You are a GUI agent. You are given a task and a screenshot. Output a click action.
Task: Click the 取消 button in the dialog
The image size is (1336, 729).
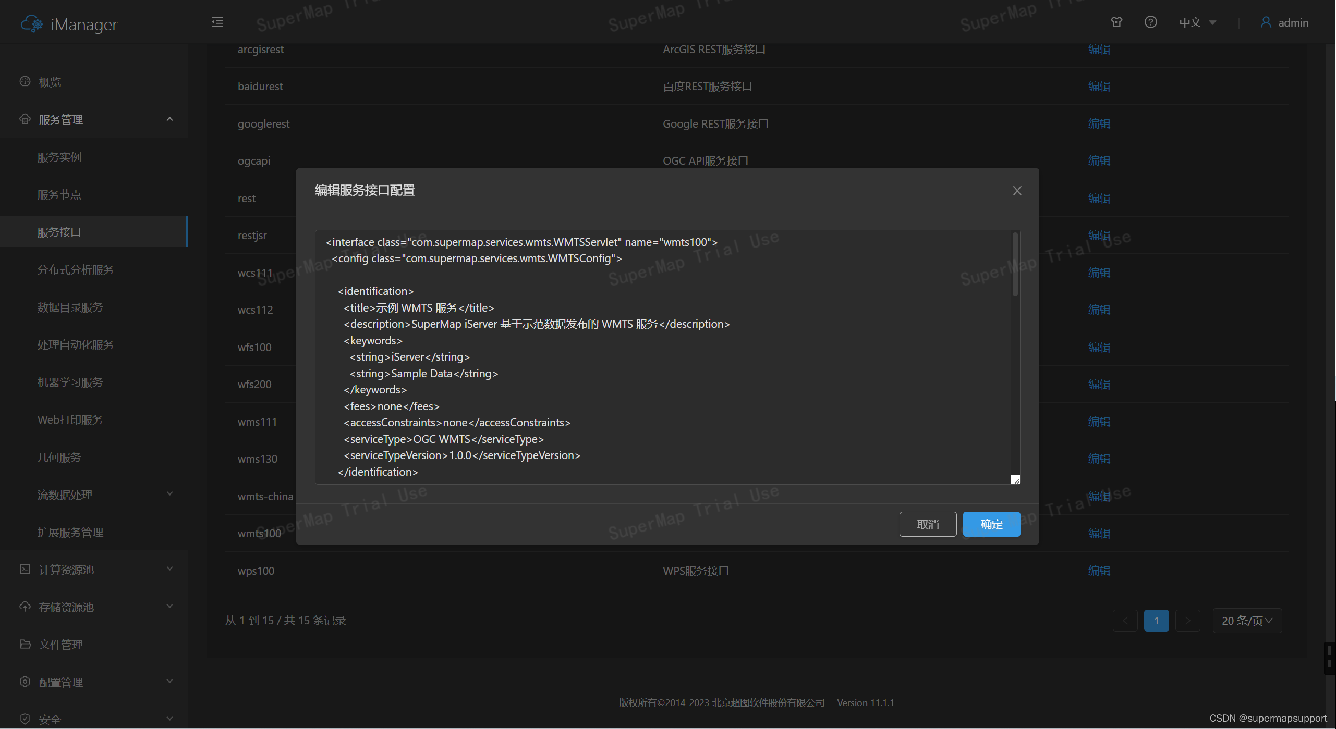[928, 524]
